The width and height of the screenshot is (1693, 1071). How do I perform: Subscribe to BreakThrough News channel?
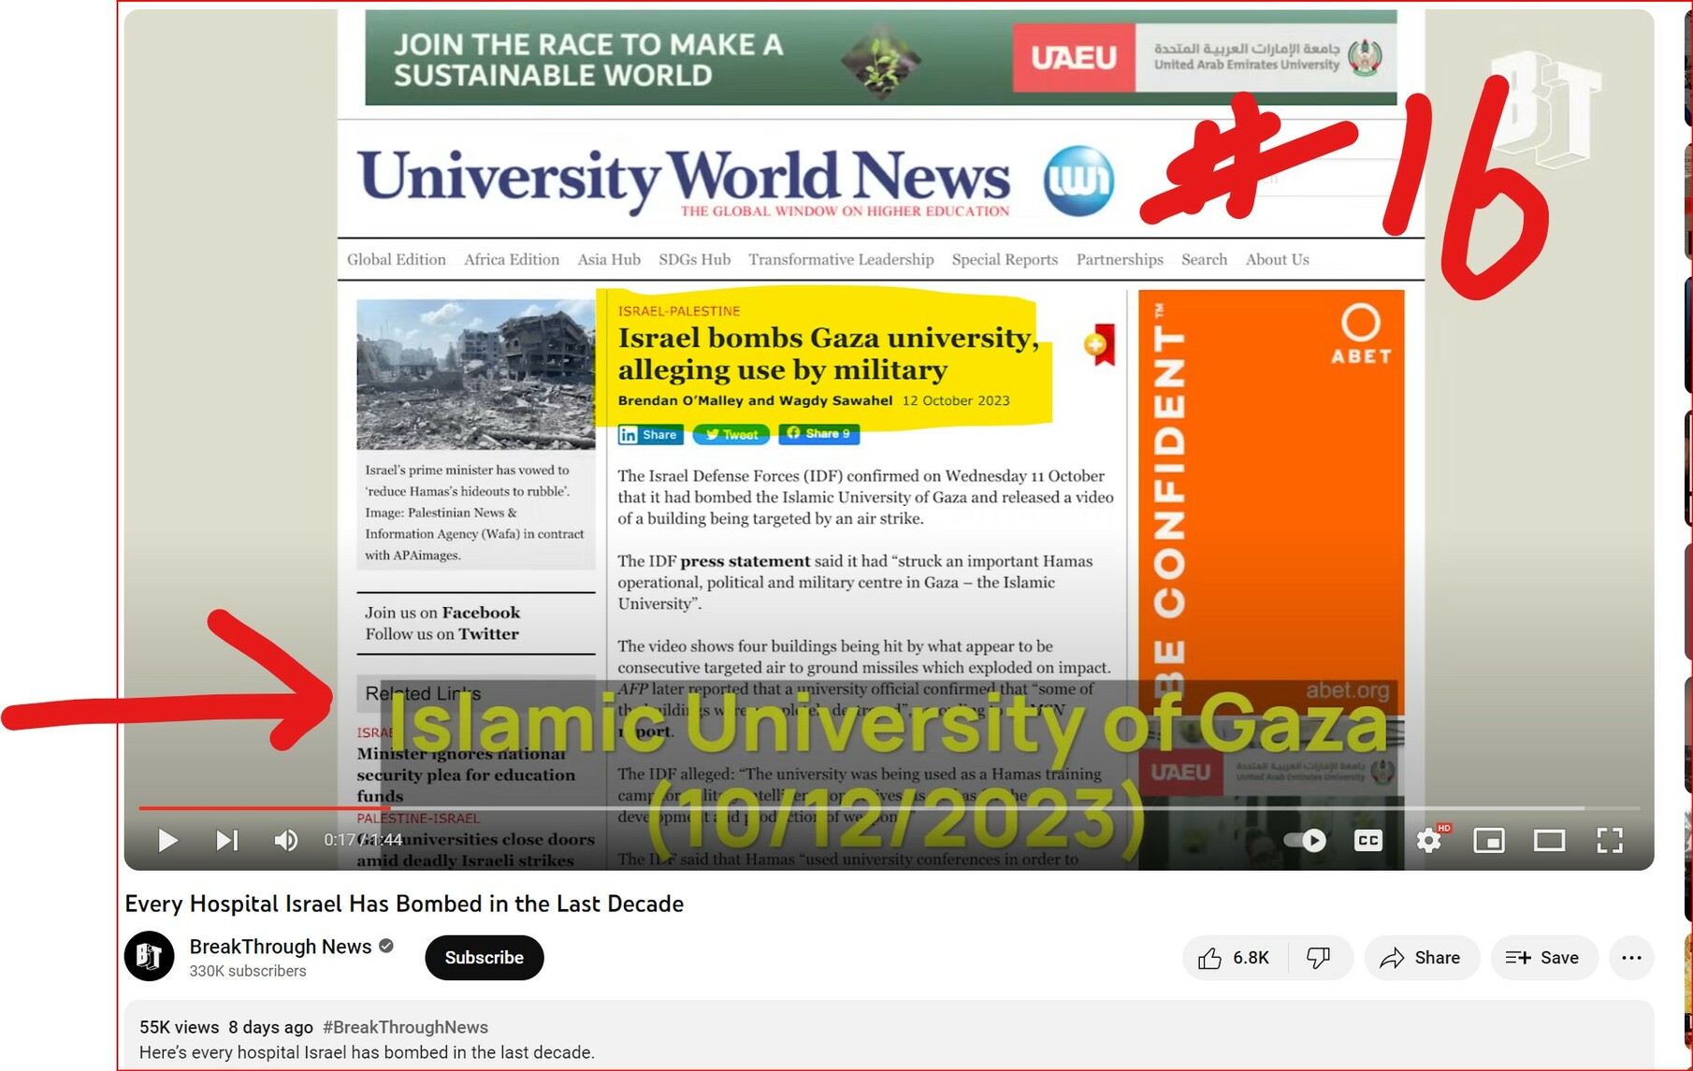484,958
